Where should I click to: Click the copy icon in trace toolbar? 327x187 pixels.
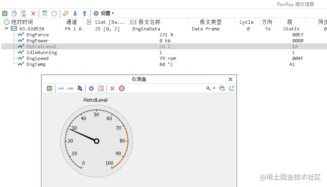click(14, 13)
